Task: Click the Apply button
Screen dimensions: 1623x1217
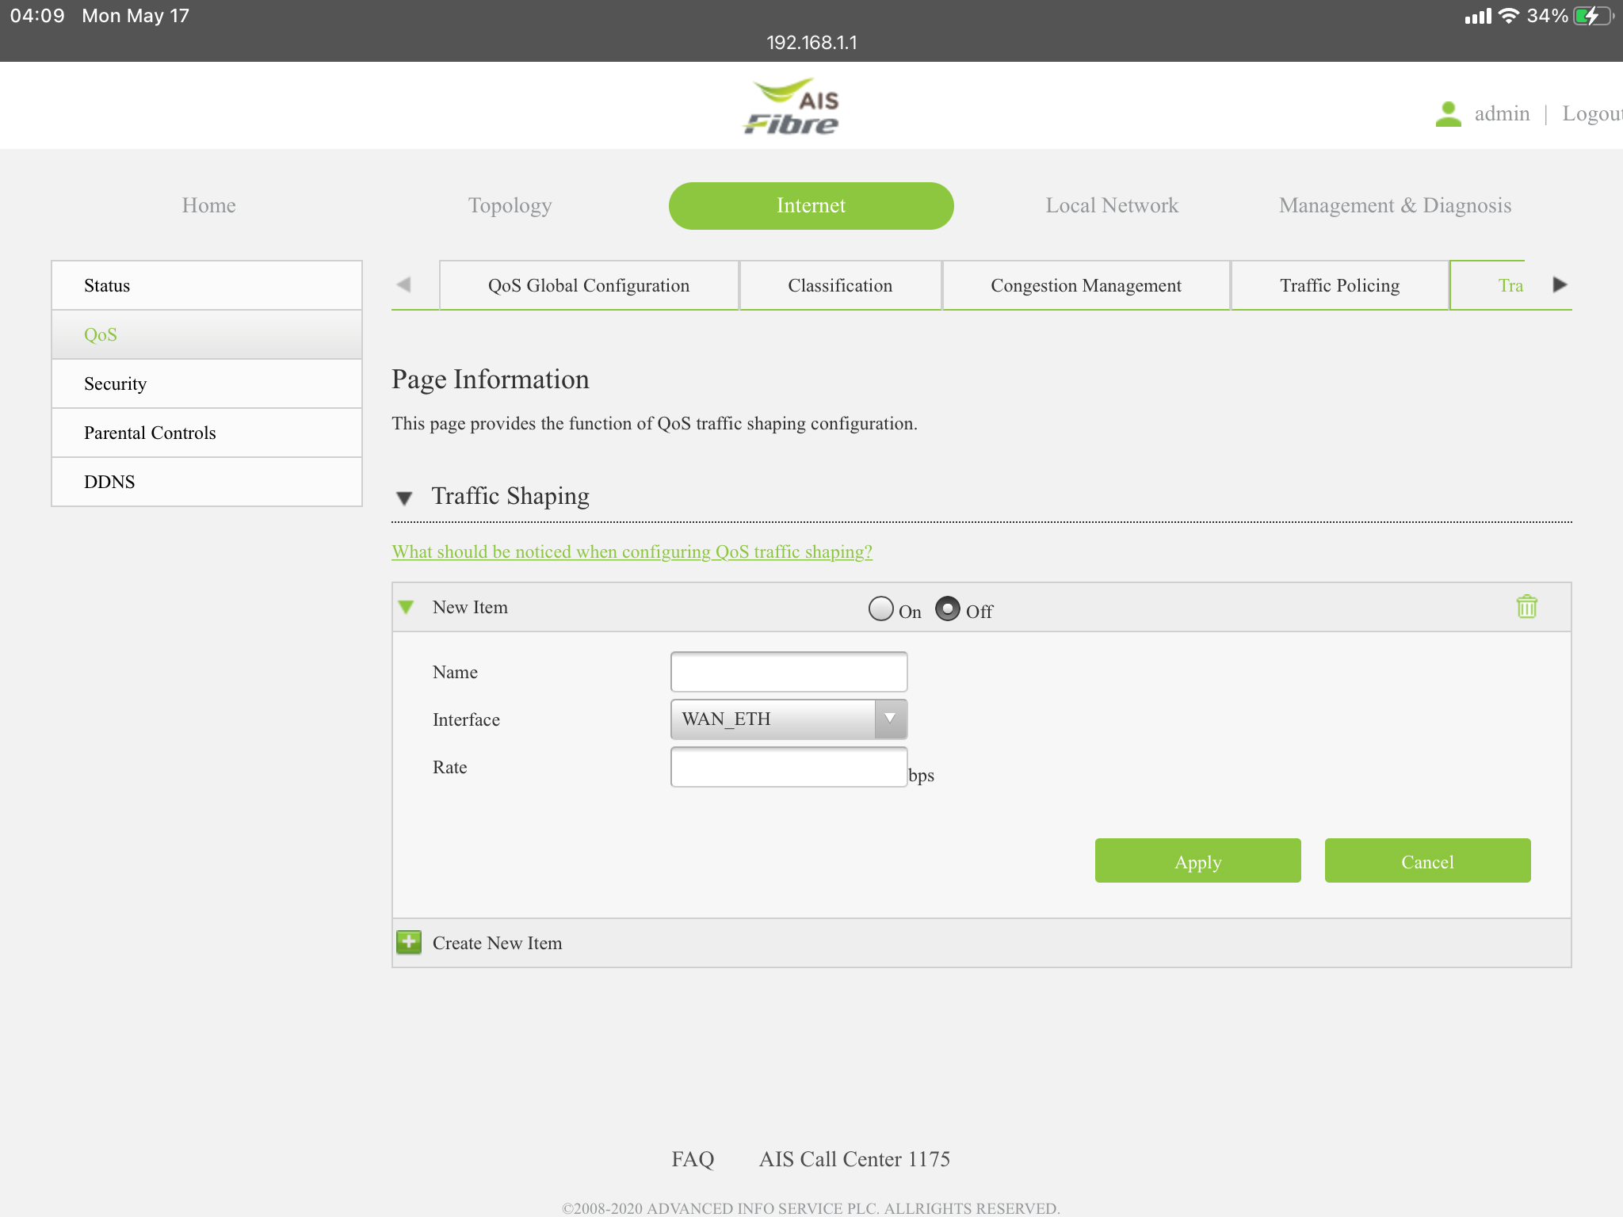Action: pyautogui.click(x=1197, y=860)
